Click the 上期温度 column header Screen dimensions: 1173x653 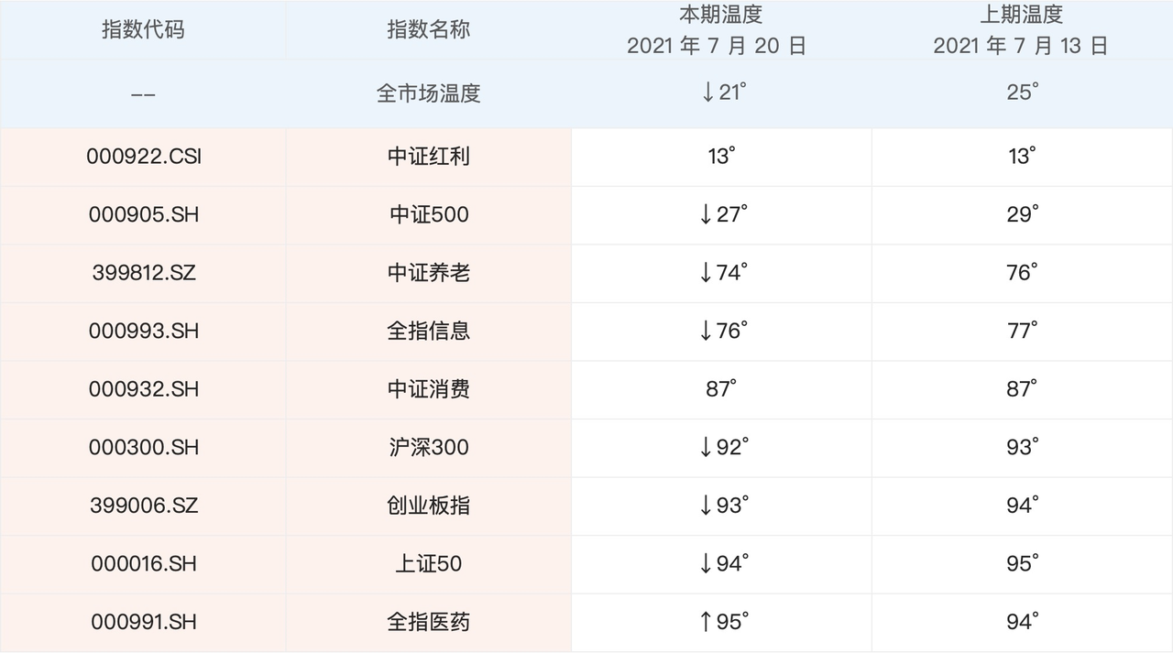[x=1021, y=16]
